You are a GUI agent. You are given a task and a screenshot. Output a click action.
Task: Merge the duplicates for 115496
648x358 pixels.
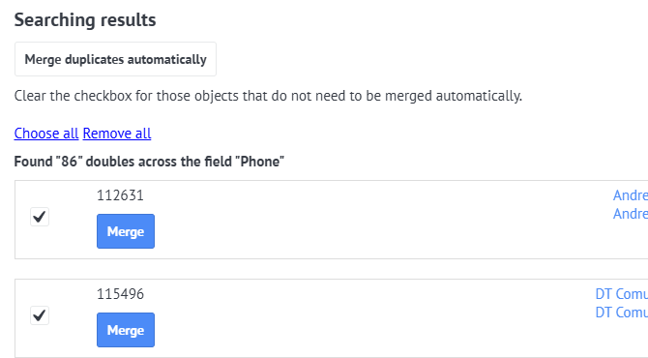click(x=126, y=330)
